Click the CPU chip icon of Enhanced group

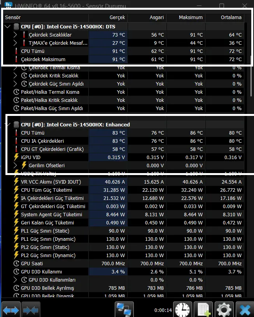click(16, 124)
